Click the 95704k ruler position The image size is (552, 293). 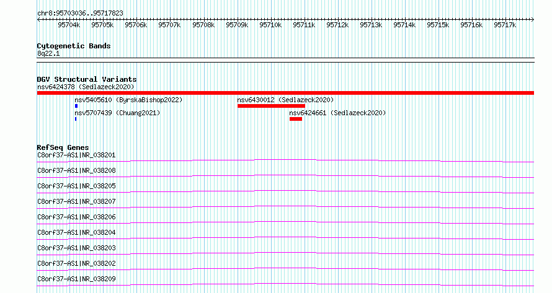tap(69, 25)
